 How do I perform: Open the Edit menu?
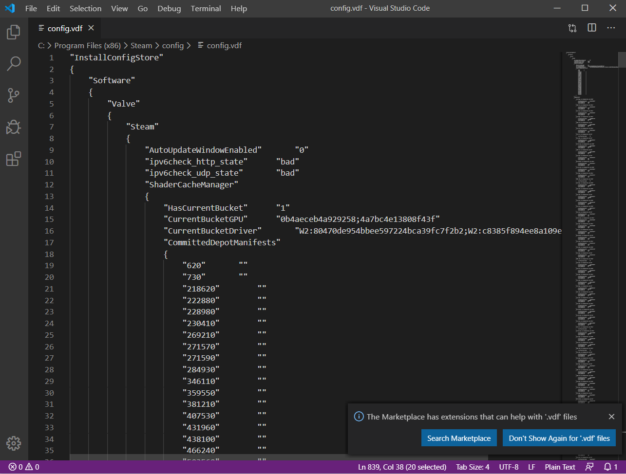tap(54, 8)
